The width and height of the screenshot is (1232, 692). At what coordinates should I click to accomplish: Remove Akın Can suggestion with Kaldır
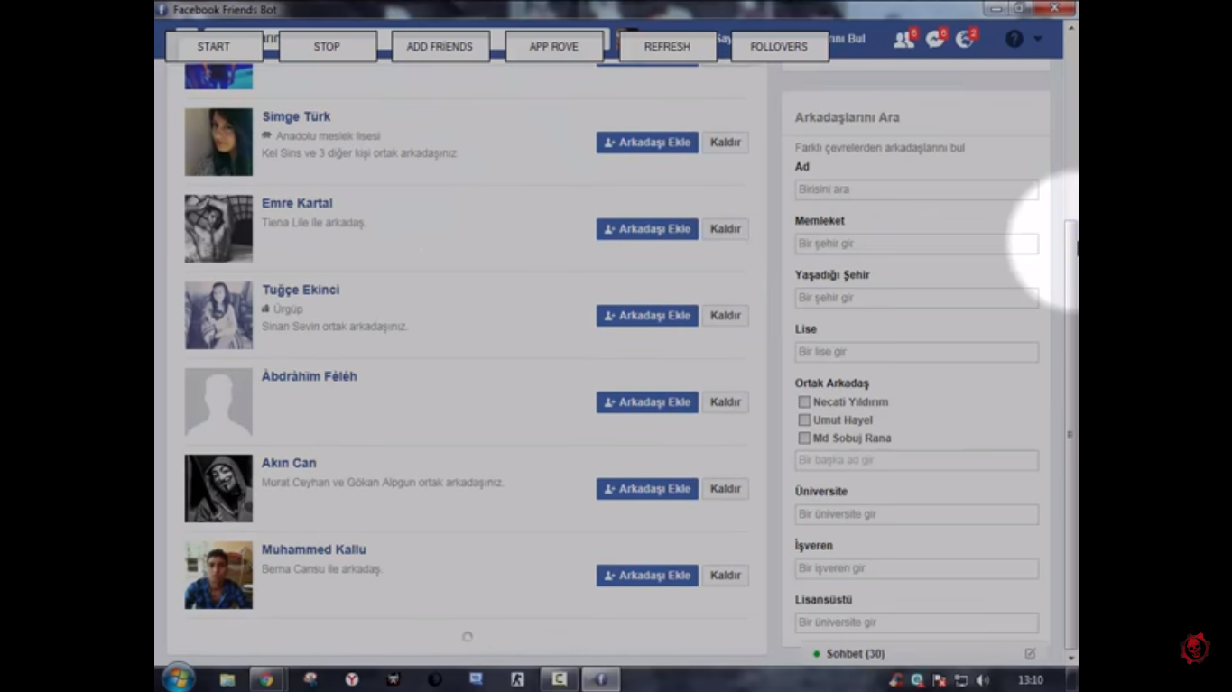[x=726, y=489]
